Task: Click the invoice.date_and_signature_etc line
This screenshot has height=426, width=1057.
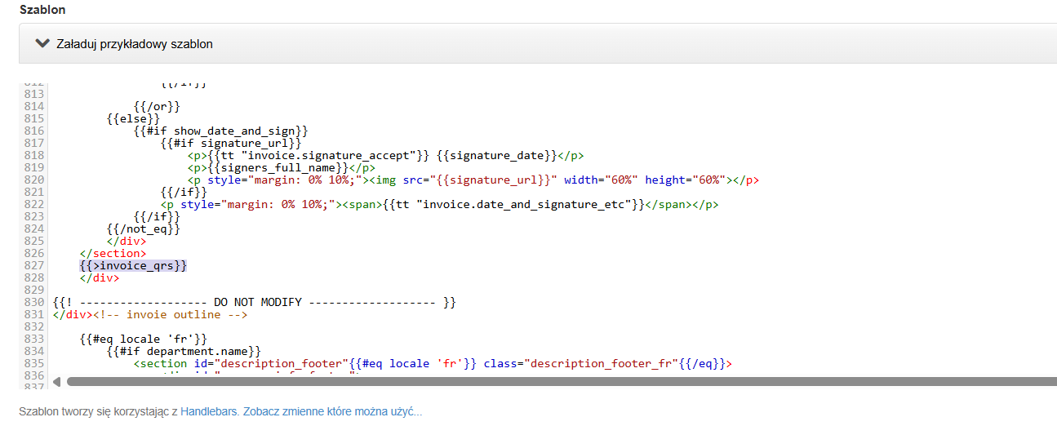Action: click(439, 204)
